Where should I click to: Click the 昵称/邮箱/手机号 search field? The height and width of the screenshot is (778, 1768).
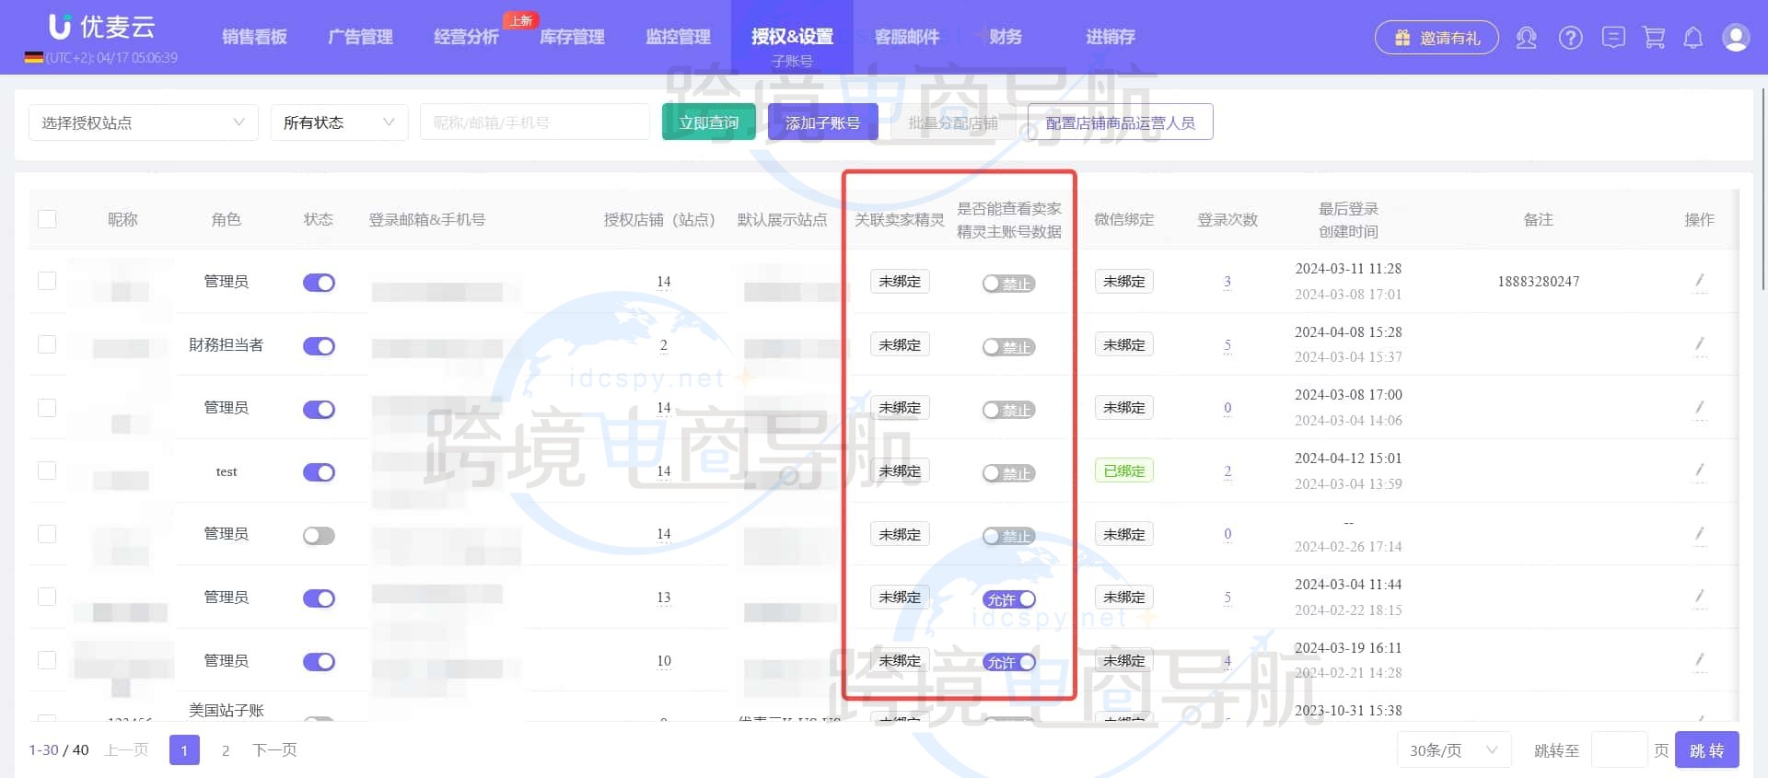pos(535,122)
